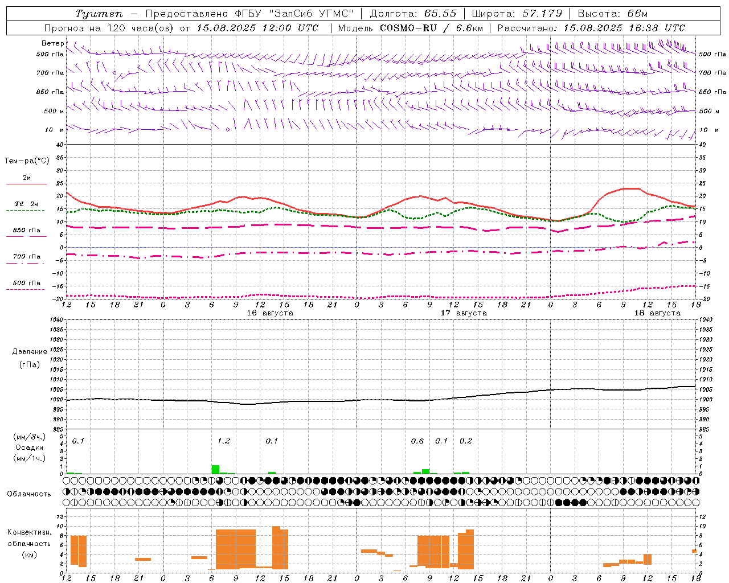Click the 'Высота: 66м' value
Screen dimensions: 729x583
tap(612, 14)
